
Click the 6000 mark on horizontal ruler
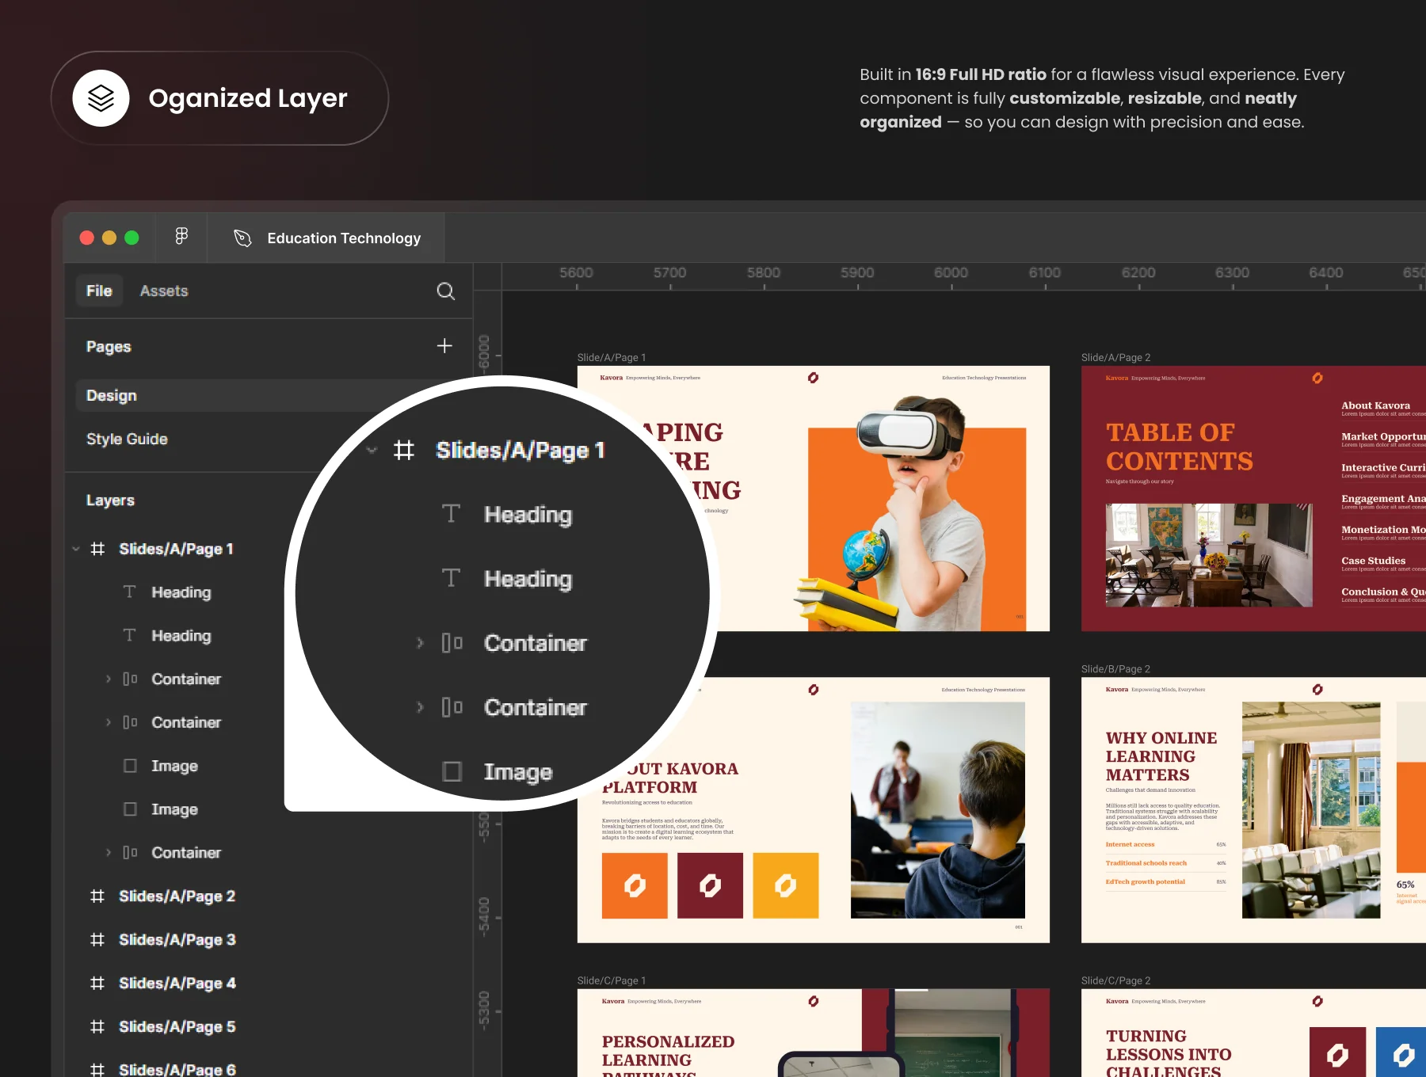[951, 273]
